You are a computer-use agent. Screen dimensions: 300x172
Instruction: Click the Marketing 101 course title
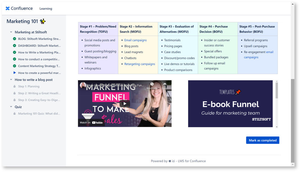(22, 21)
